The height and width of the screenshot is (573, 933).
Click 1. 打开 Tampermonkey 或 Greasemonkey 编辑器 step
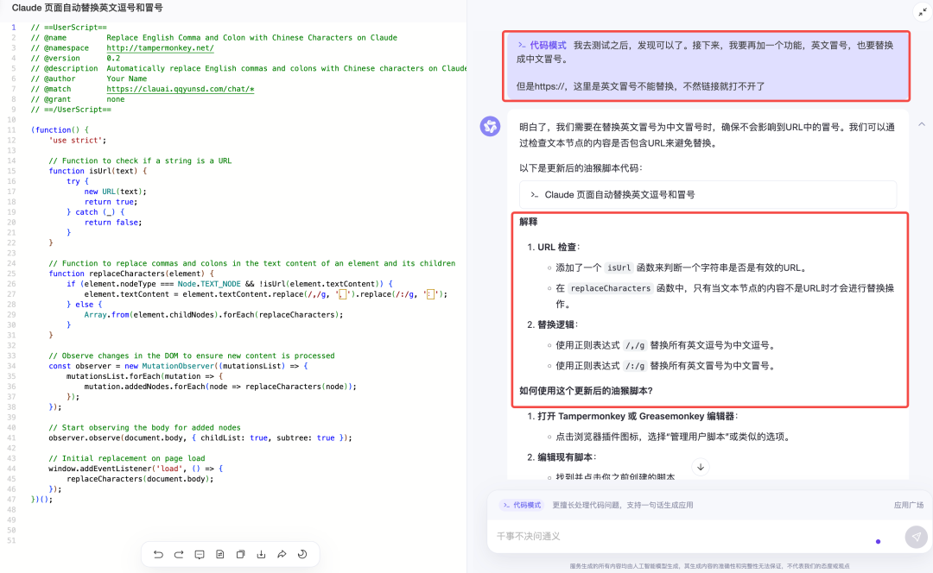(x=632, y=417)
